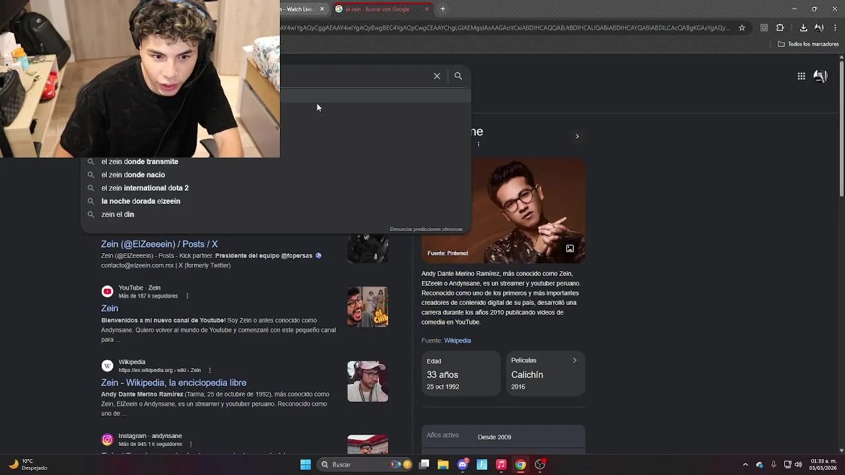Open Task View on the taskbar
Image resolution: width=845 pixels, height=475 pixels.
[424, 464]
